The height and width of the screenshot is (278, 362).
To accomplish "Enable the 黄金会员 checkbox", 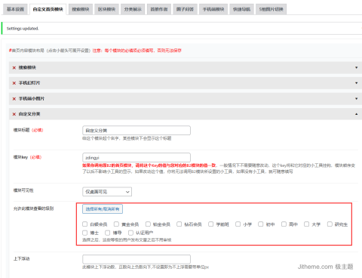I will (x=116, y=224).
